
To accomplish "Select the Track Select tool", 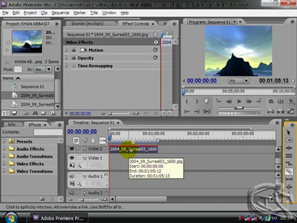I will coord(288,140).
